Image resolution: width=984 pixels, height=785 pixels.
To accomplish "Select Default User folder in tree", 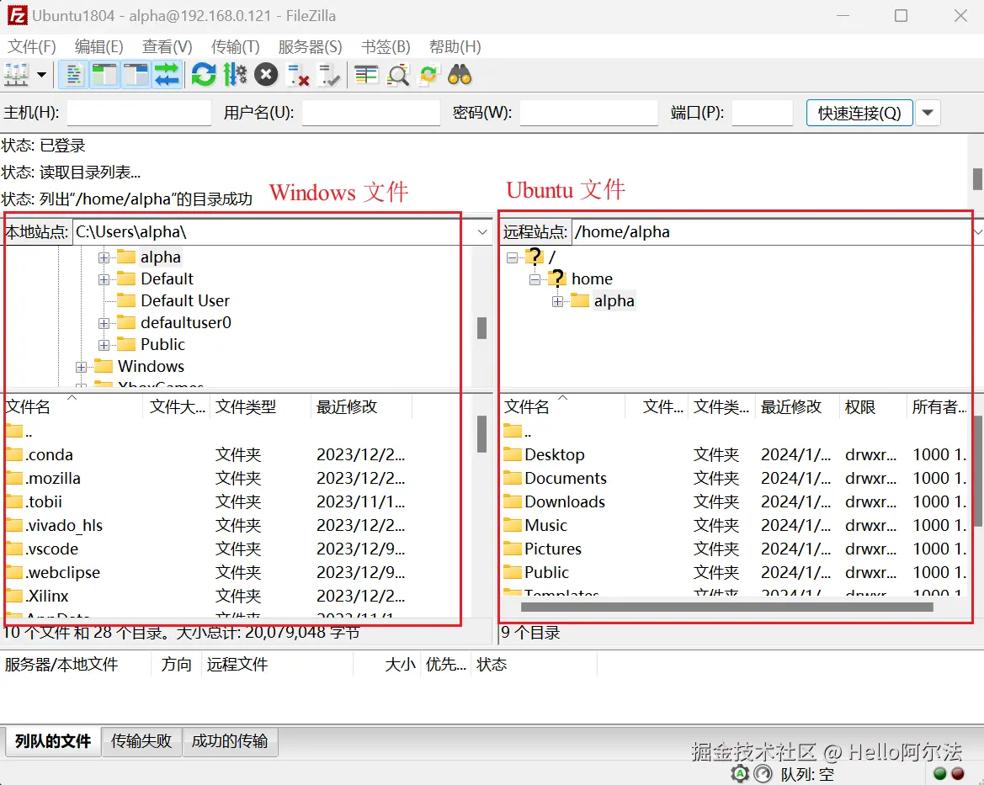I will [x=185, y=300].
